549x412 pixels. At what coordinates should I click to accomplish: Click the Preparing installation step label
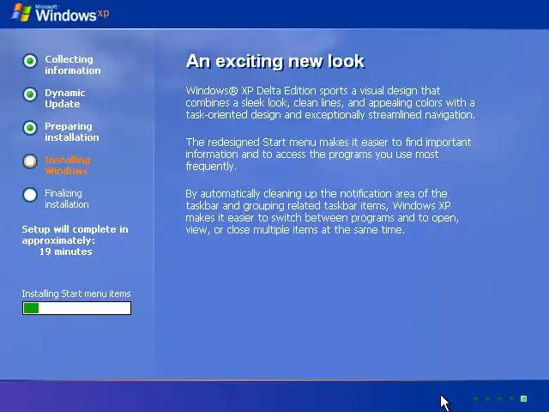72,131
